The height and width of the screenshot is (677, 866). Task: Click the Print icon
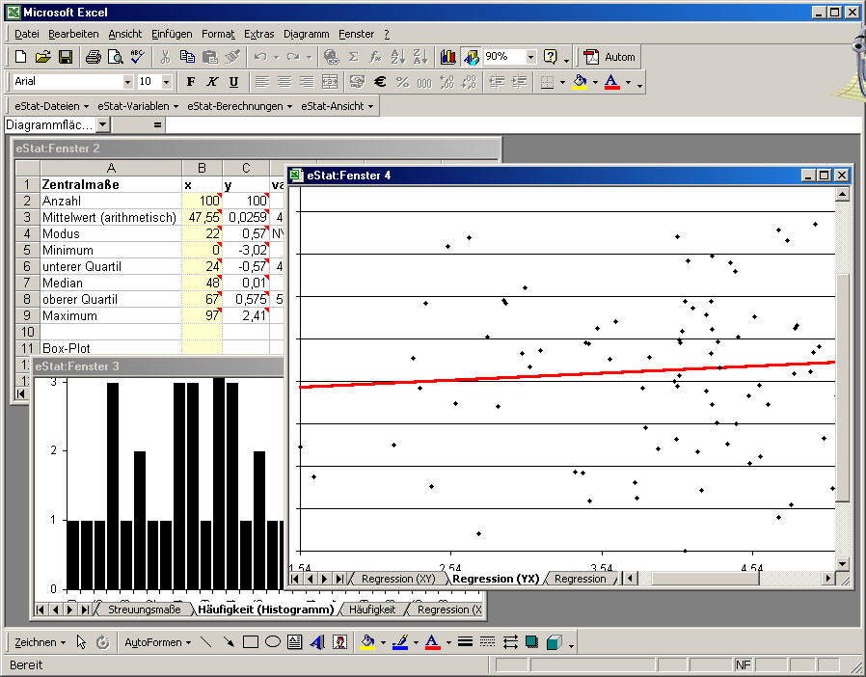[93, 57]
